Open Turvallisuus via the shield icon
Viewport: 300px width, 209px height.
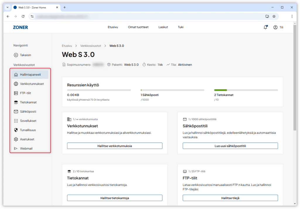click(x=16, y=130)
